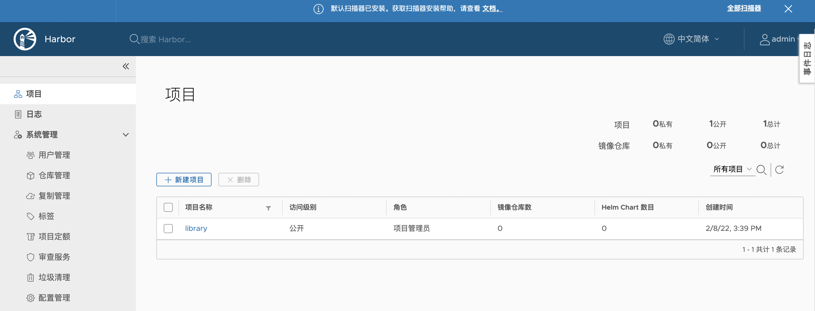The image size is (815, 311).
Task: Click the admin user avatar icon
Action: [x=764, y=39]
